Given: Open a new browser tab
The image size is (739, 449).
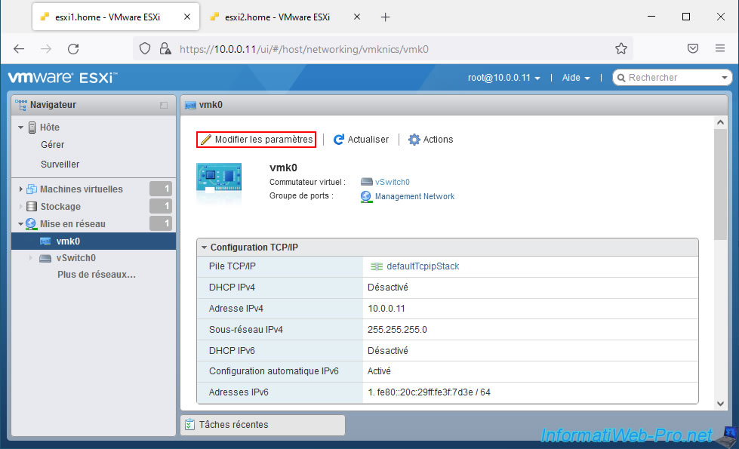Looking at the screenshot, I should click(x=385, y=17).
